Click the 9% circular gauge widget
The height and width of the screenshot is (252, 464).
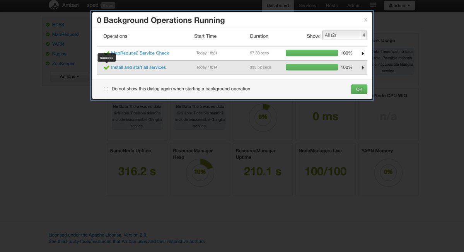tap(263, 117)
